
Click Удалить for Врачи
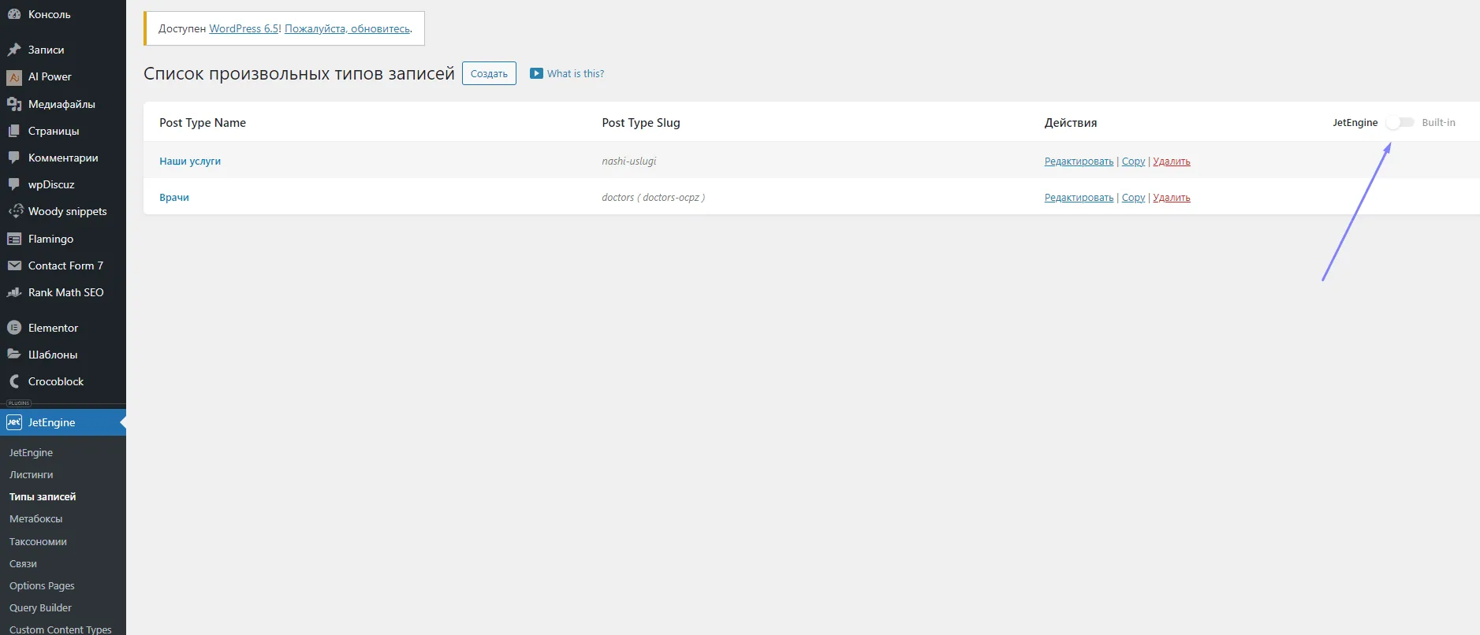1172,197
